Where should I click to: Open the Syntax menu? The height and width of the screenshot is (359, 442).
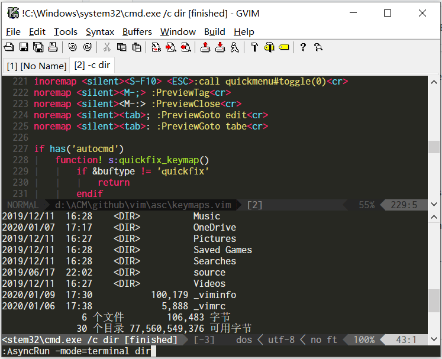(100, 32)
